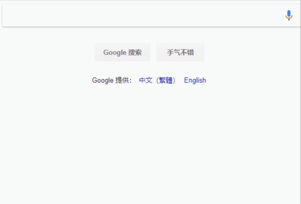Screen dimensions: 301x204
Task: Choose English next to 中文（繁體）
Action: point(195,80)
